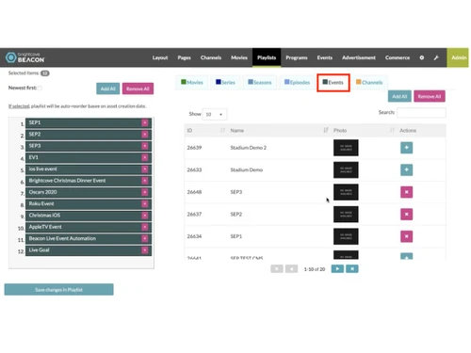This screenshot has width=471, height=353.
Task: Remove ios live event from selected items
Action: 145,169
